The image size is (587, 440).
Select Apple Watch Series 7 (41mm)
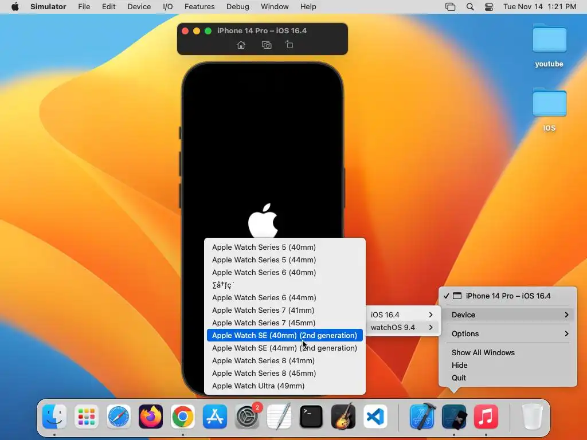coord(285,310)
